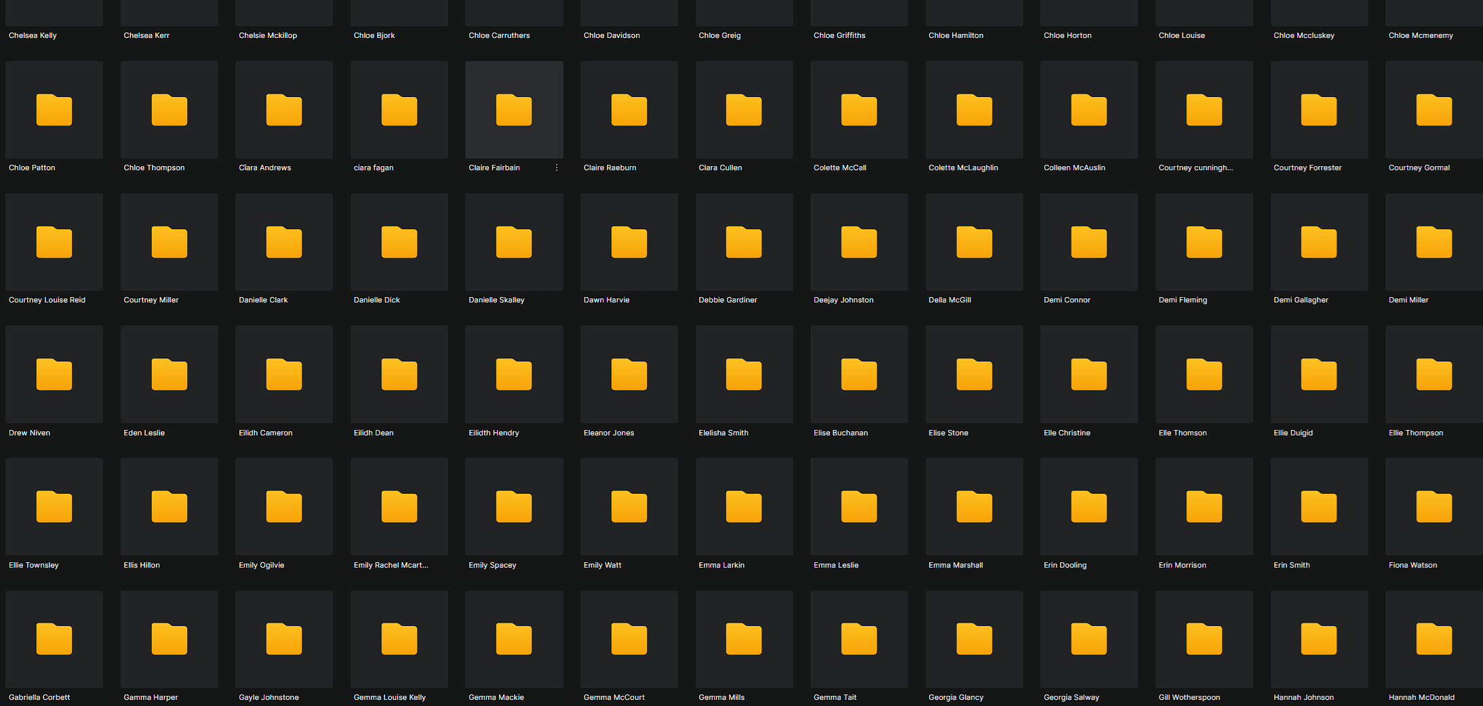Click the Emily Rachel Mcart... folder name
The height and width of the screenshot is (706, 1483).
391,565
